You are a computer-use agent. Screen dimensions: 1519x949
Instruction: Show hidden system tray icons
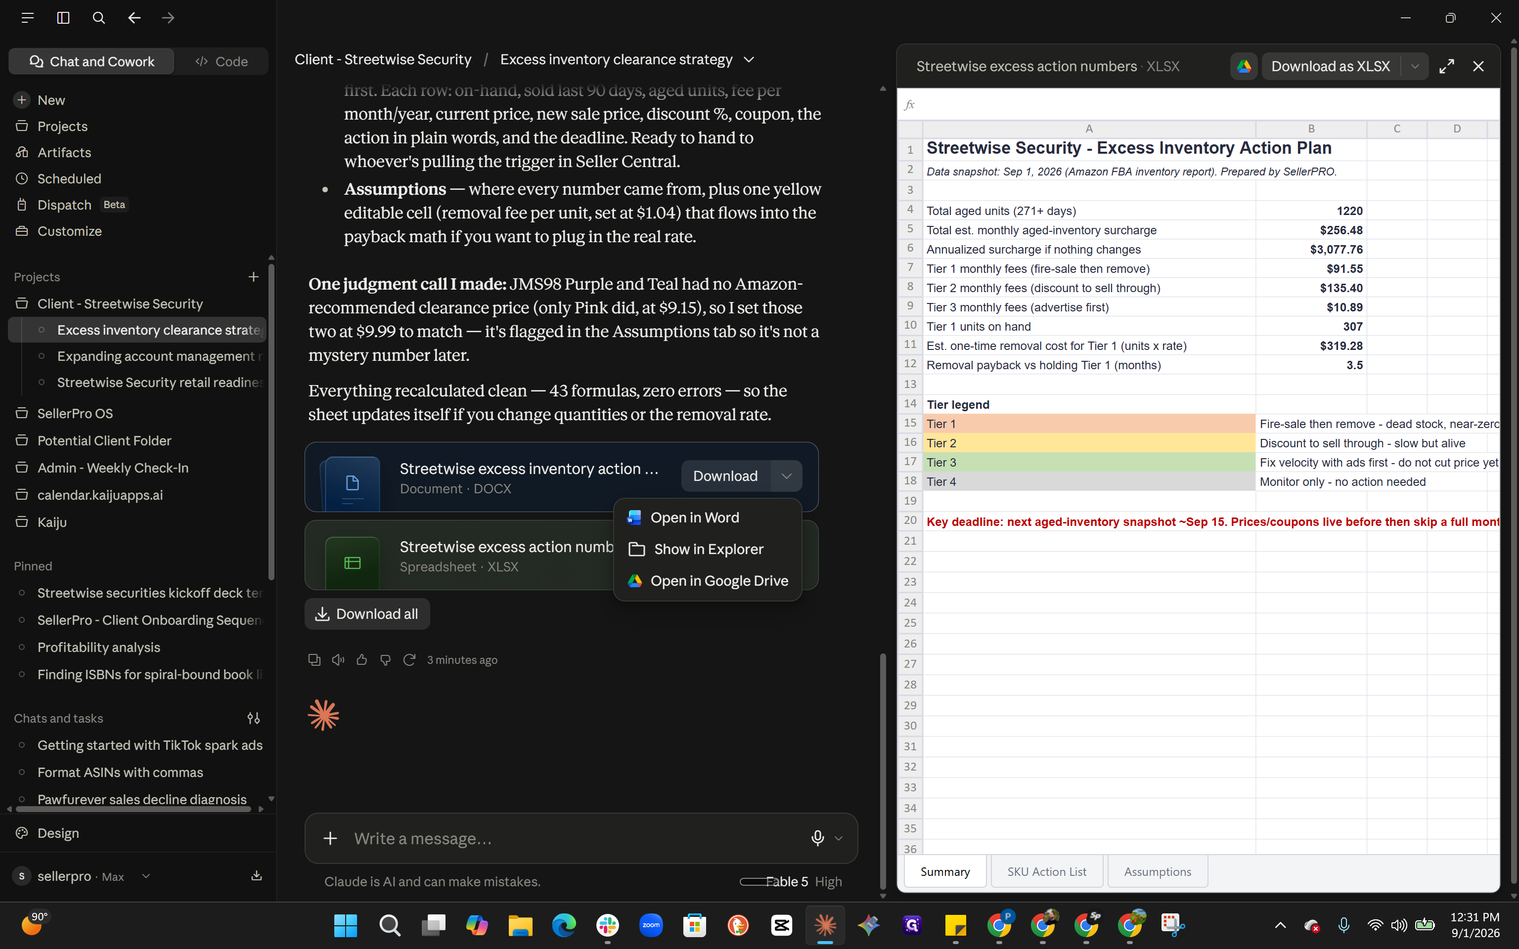(x=1281, y=925)
